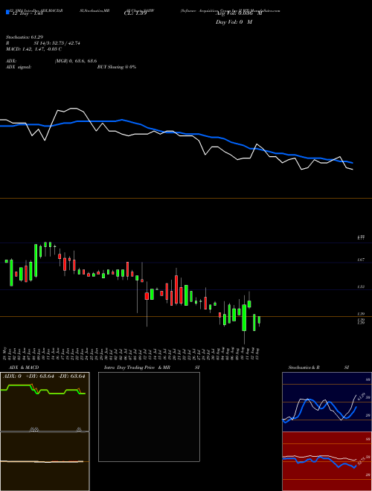Click the 'Intra Day Trading Price & MR' title
Viewport: 372px width, 491px height.
[137, 368]
